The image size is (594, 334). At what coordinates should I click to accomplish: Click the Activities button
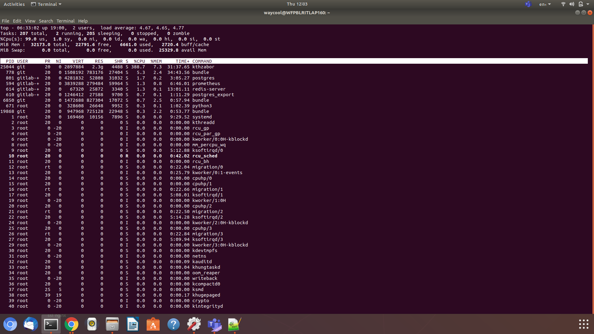(x=14, y=4)
